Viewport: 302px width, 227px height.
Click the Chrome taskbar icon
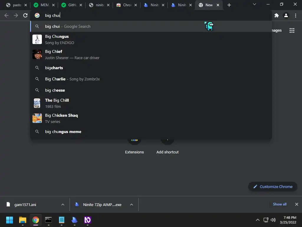(x=35, y=220)
